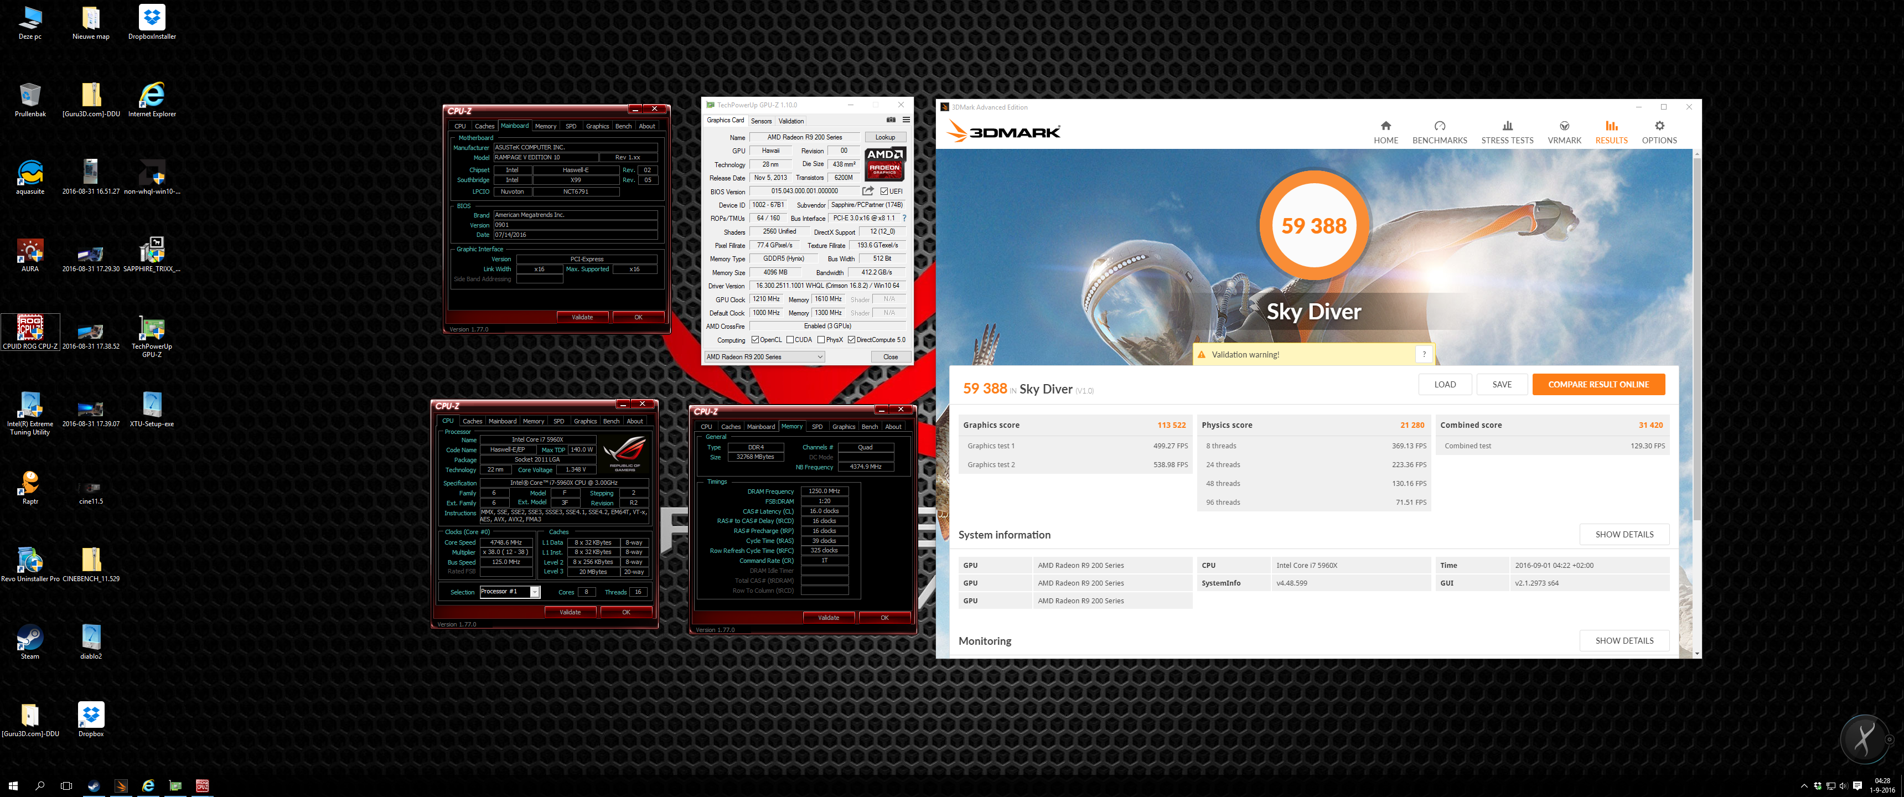Viewport: 1904px width, 797px height.
Task: Open Action Center notifications icon
Action: [1857, 786]
